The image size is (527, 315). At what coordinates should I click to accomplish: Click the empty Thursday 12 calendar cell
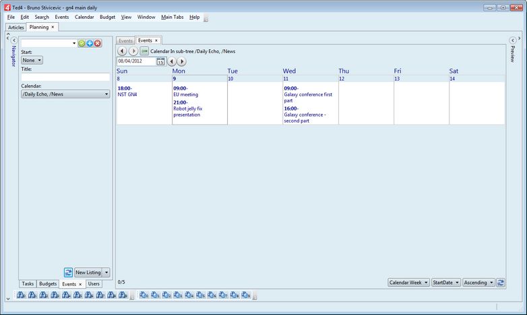pos(366,103)
